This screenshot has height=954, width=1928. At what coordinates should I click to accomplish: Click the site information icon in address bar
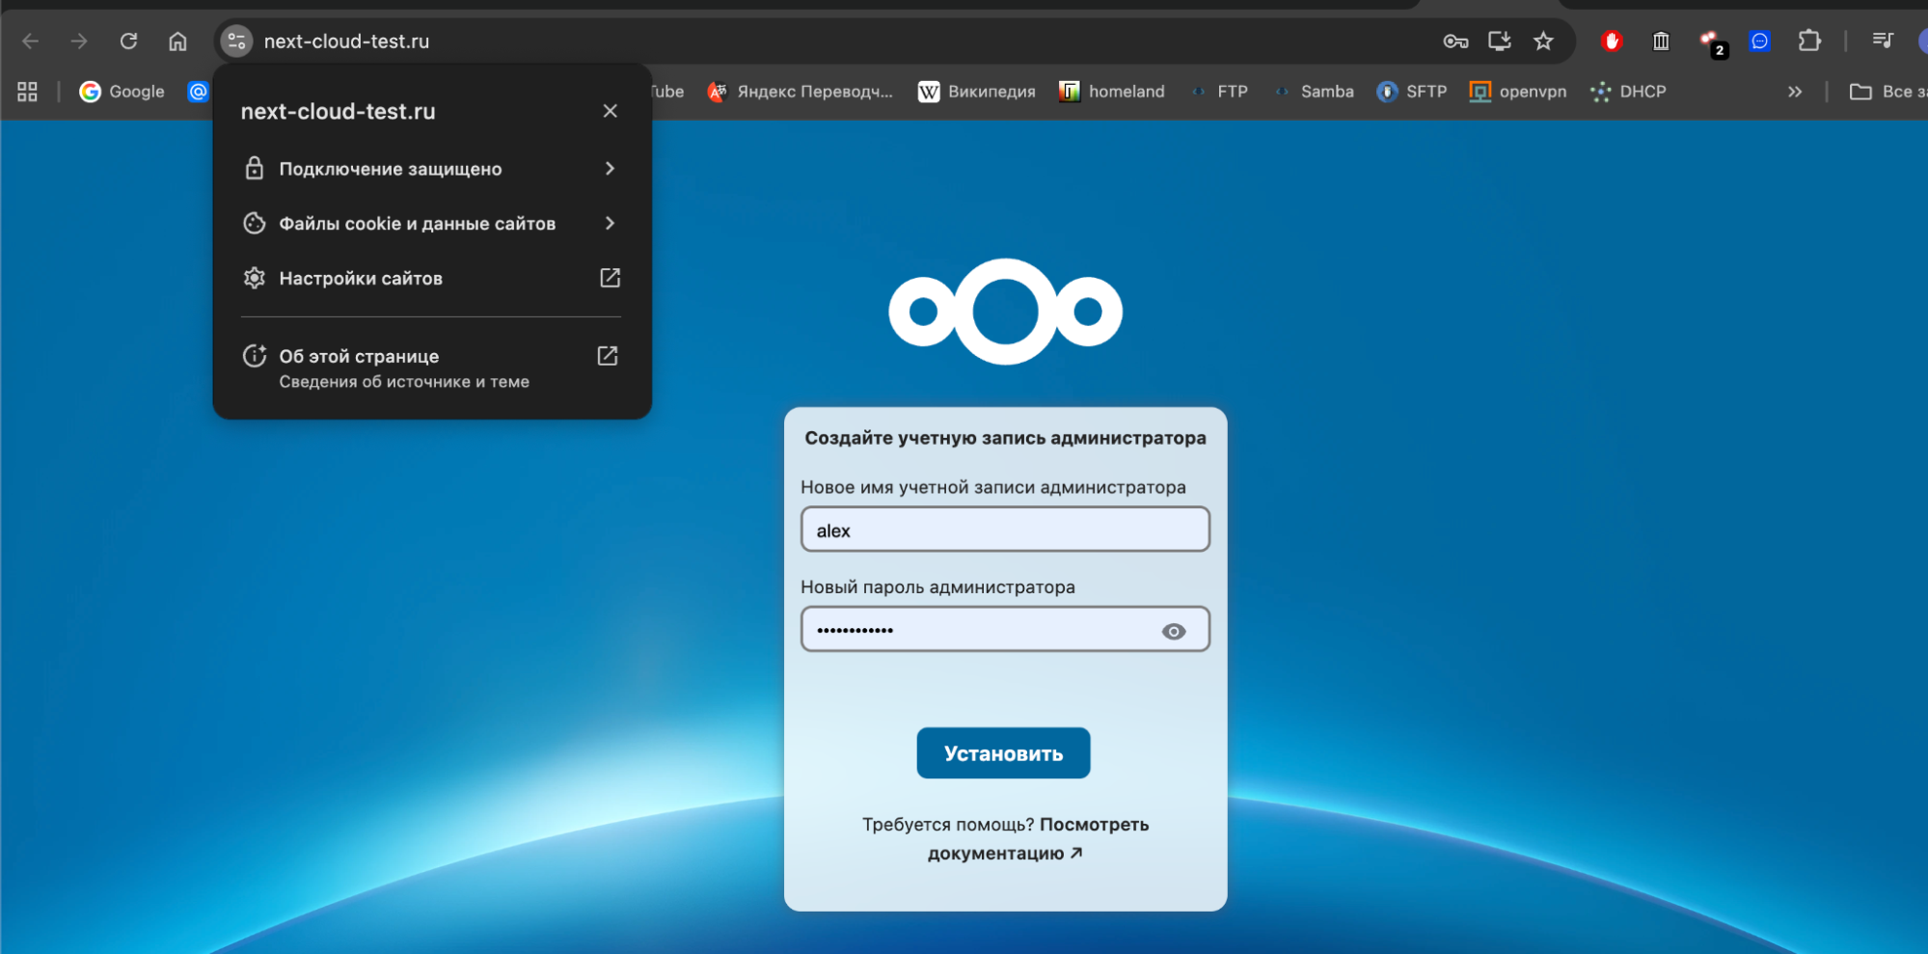coord(236,41)
